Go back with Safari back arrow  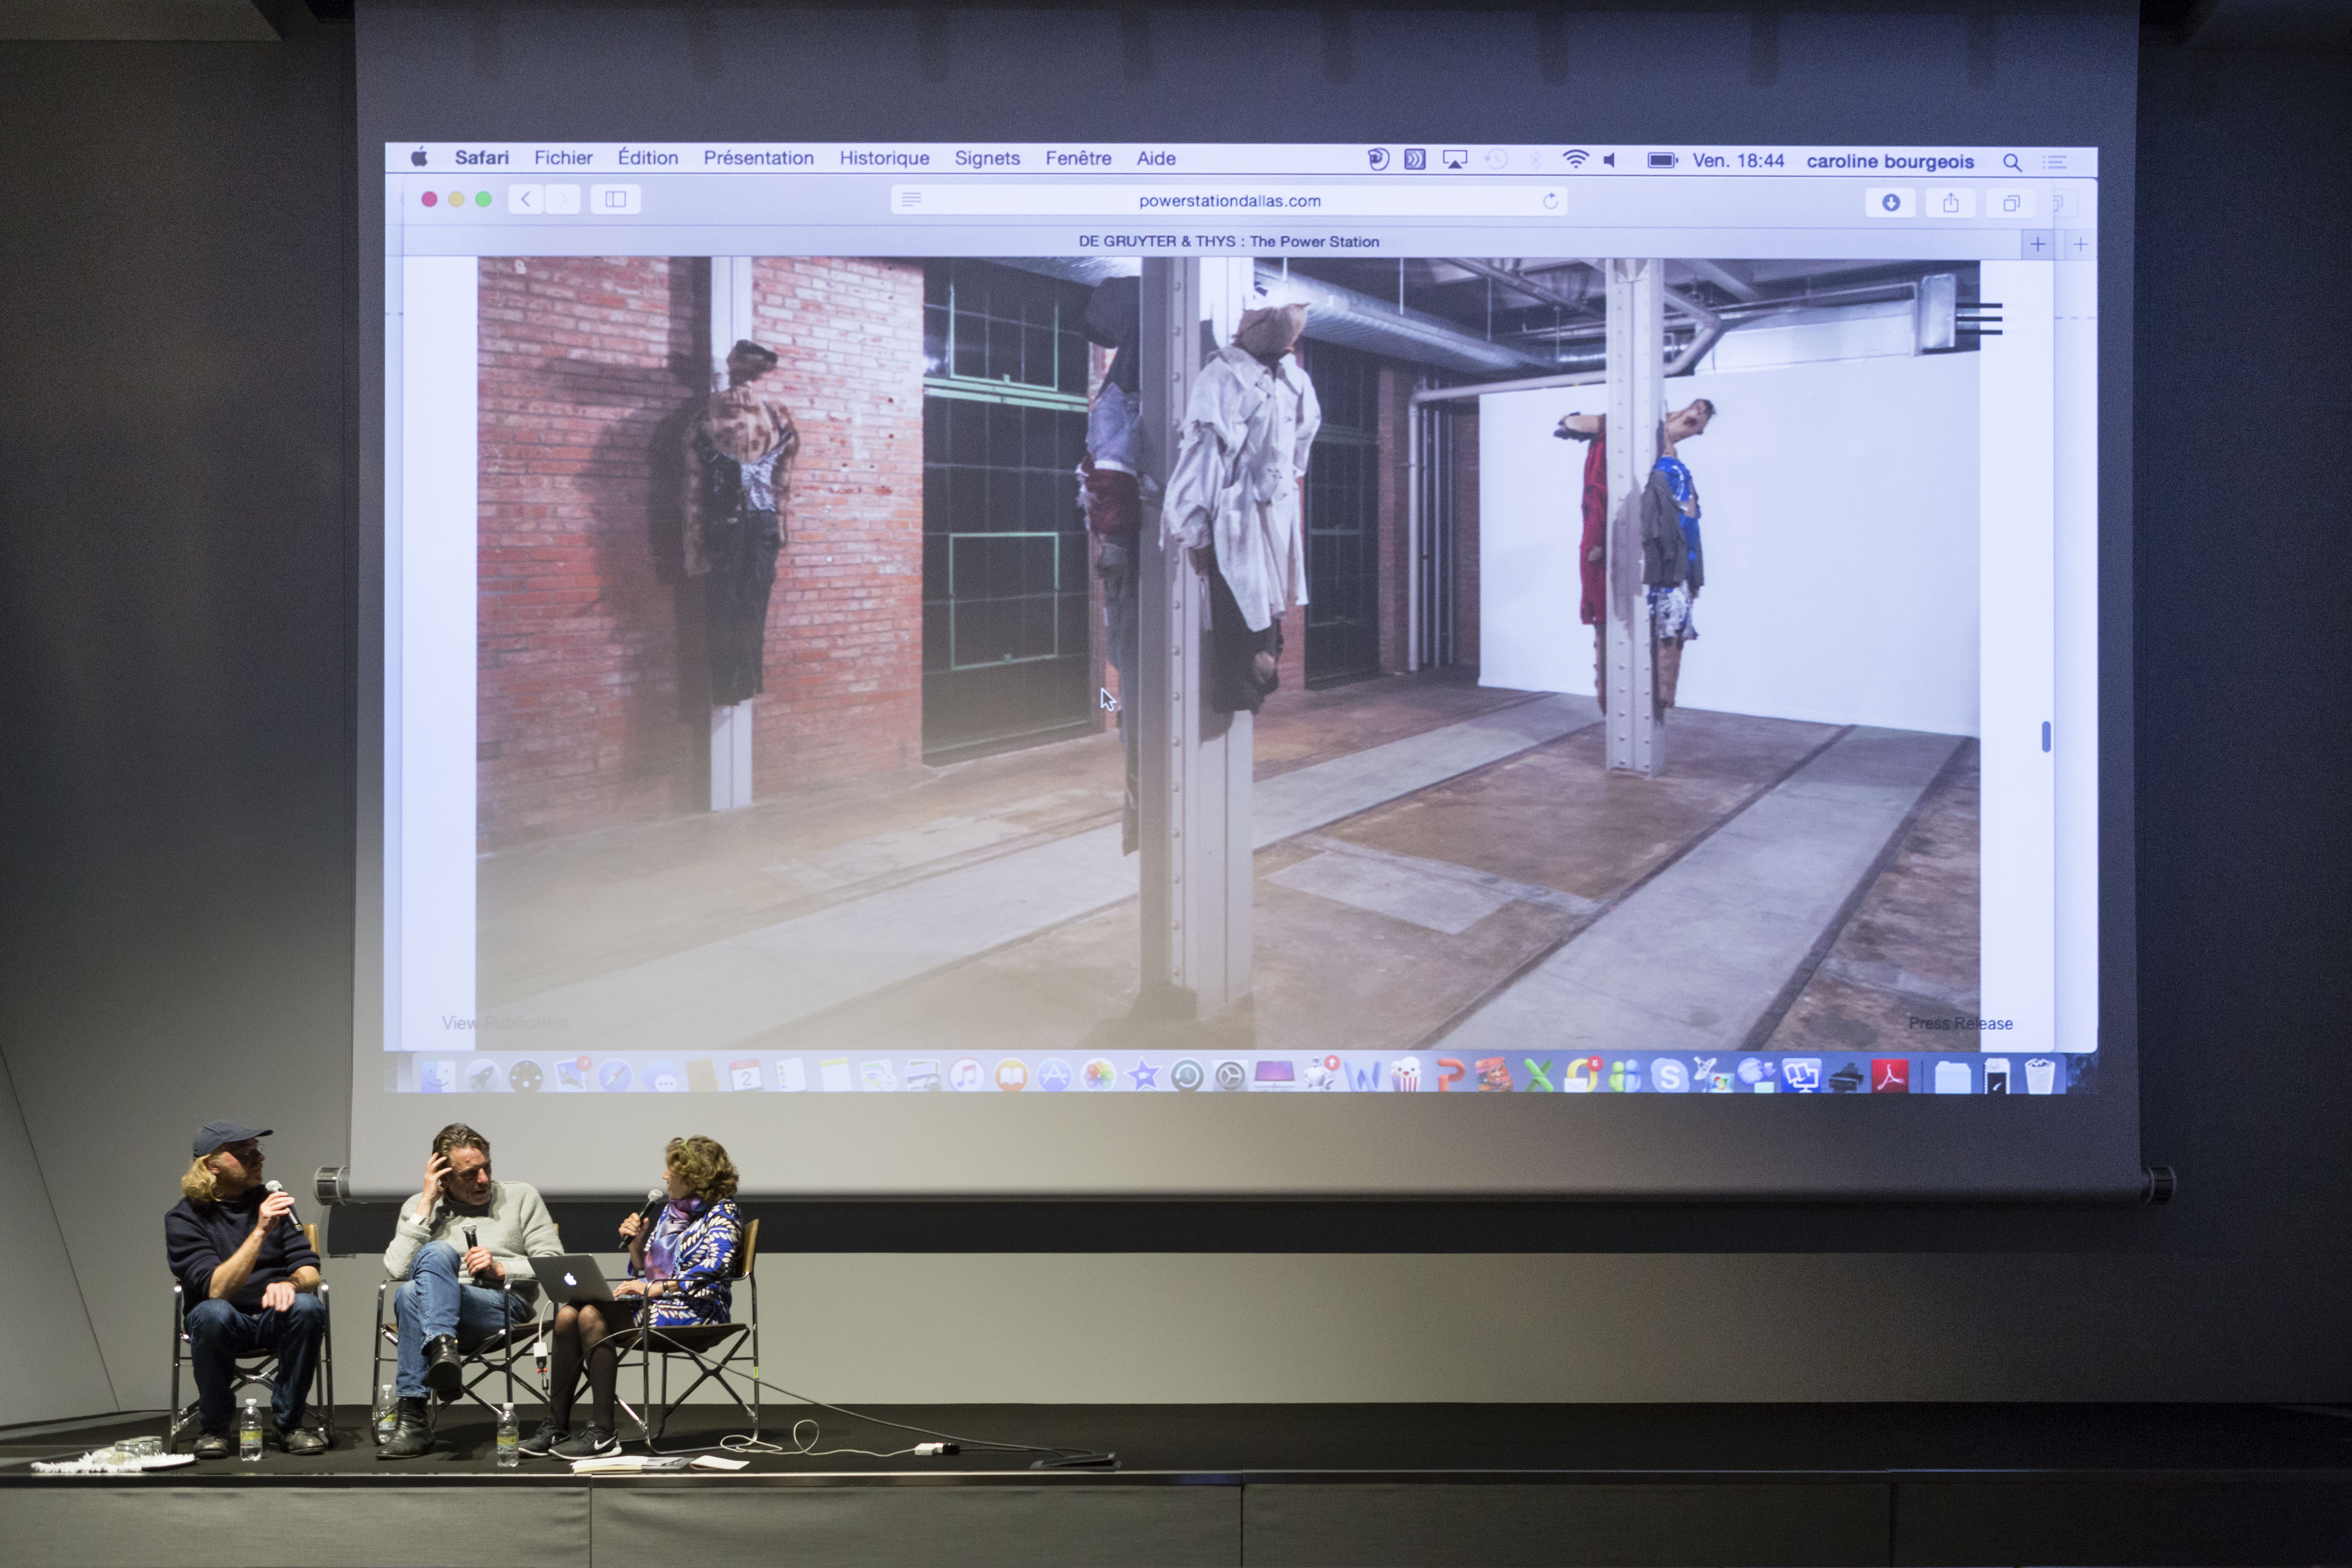pyautogui.click(x=526, y=199)
